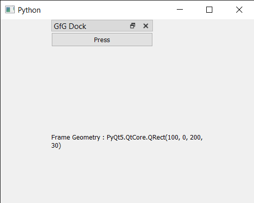Click the Press button
The width and height of the screenshot is (254, 203).
pyautogui.click(x=102, y=40)
